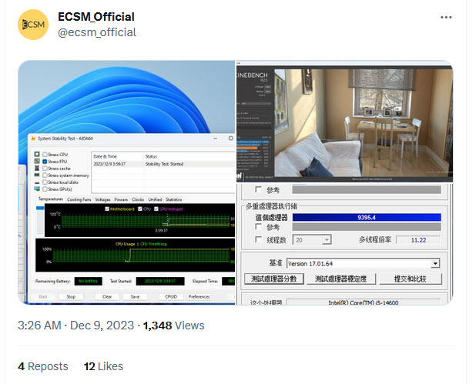The image size is (476, 384).
Task: Click the CINEBENCH R23 logo text
Action: pos(253,76)
